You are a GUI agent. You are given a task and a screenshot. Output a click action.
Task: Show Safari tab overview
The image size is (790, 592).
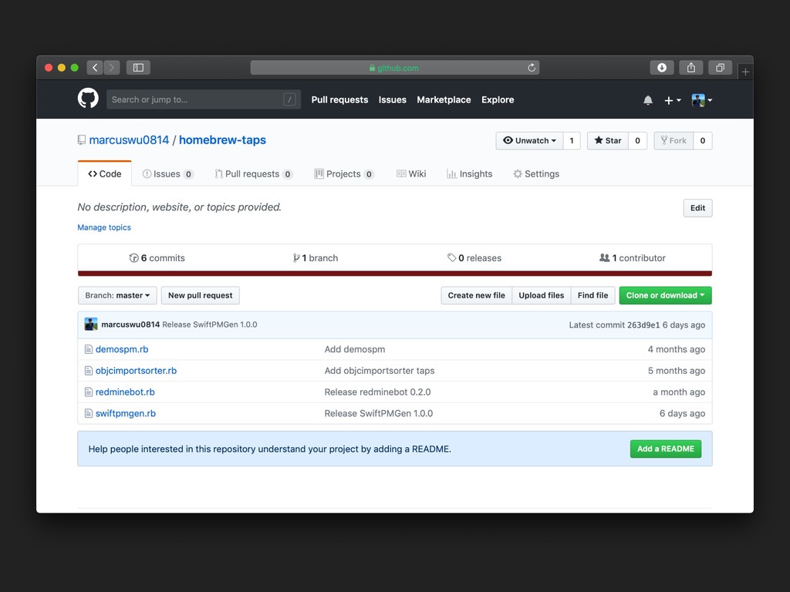720,68
